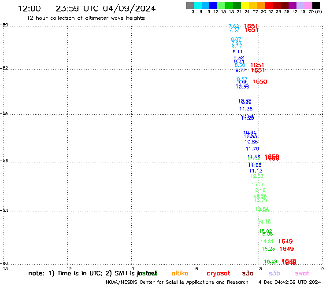The width and height of the screenshot is (326, 286).
Task: Click the title '12:00 – 23:59 UTC 04/09/2024'
Action: pos(87,8)
